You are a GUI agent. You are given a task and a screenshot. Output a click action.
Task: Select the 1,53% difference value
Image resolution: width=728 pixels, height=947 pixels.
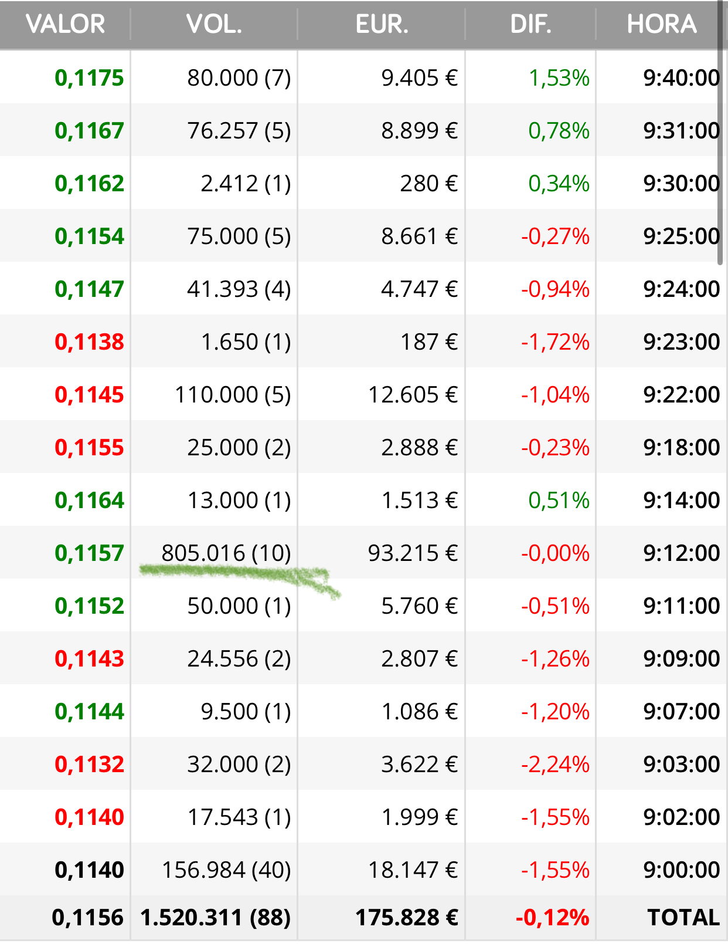[559, 78]
